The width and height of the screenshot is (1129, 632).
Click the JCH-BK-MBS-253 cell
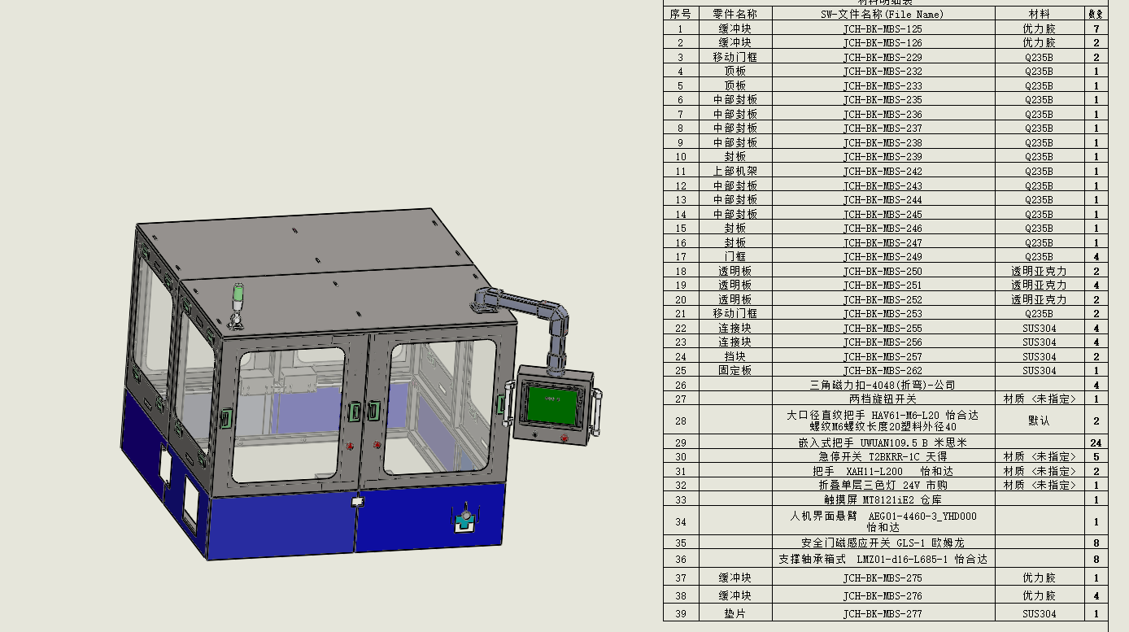883,313
